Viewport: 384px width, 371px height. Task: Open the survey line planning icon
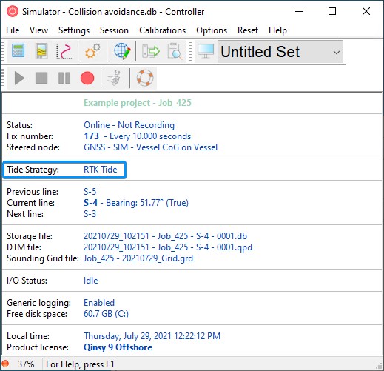(64, 51)
